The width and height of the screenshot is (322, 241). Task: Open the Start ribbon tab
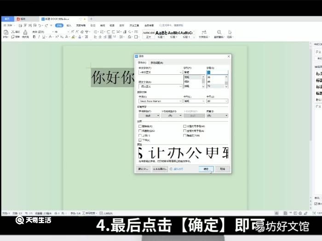coord(59,25)
